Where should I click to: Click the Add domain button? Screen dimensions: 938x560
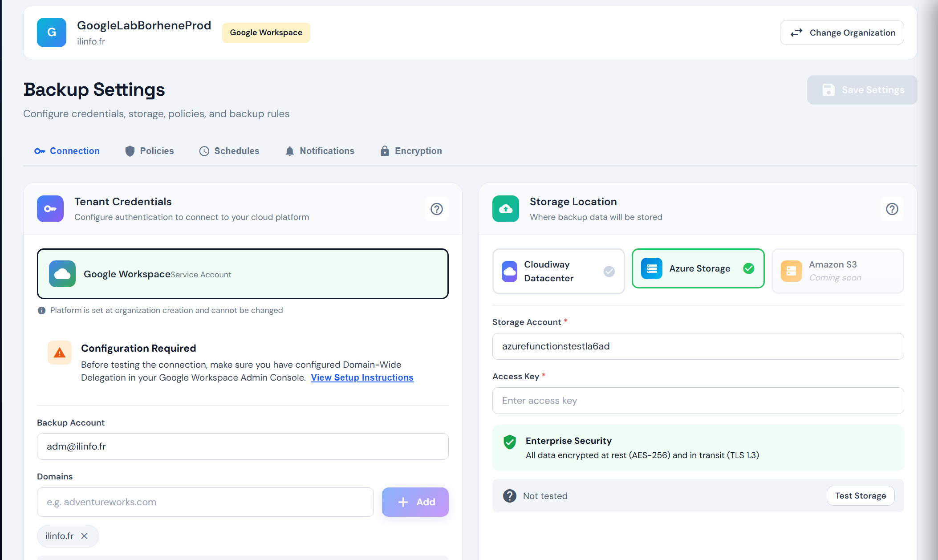(415, 502)
